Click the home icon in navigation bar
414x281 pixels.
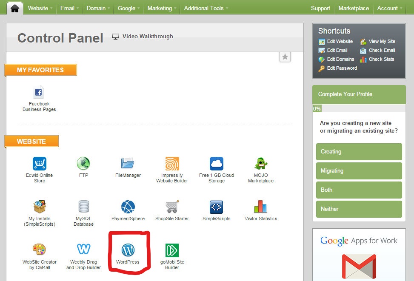pyautogui.click(x=15, y=8)
